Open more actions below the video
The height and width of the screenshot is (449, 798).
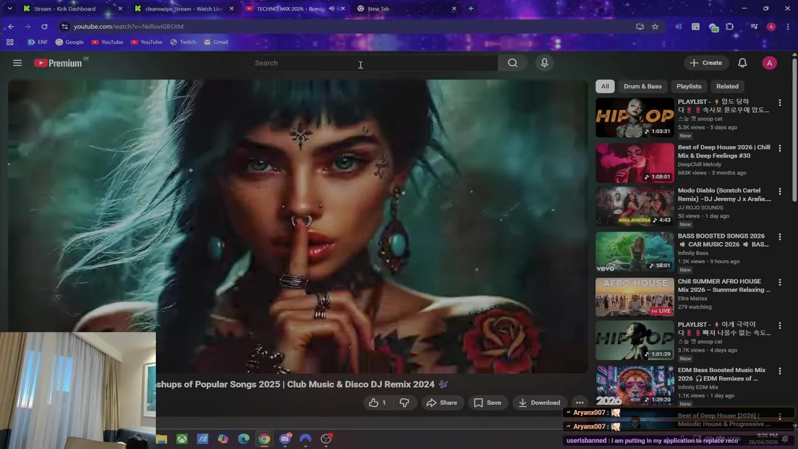[579, 403]
